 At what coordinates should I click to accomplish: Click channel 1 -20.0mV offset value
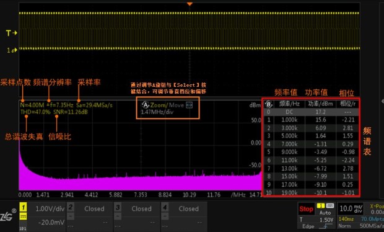51,223
